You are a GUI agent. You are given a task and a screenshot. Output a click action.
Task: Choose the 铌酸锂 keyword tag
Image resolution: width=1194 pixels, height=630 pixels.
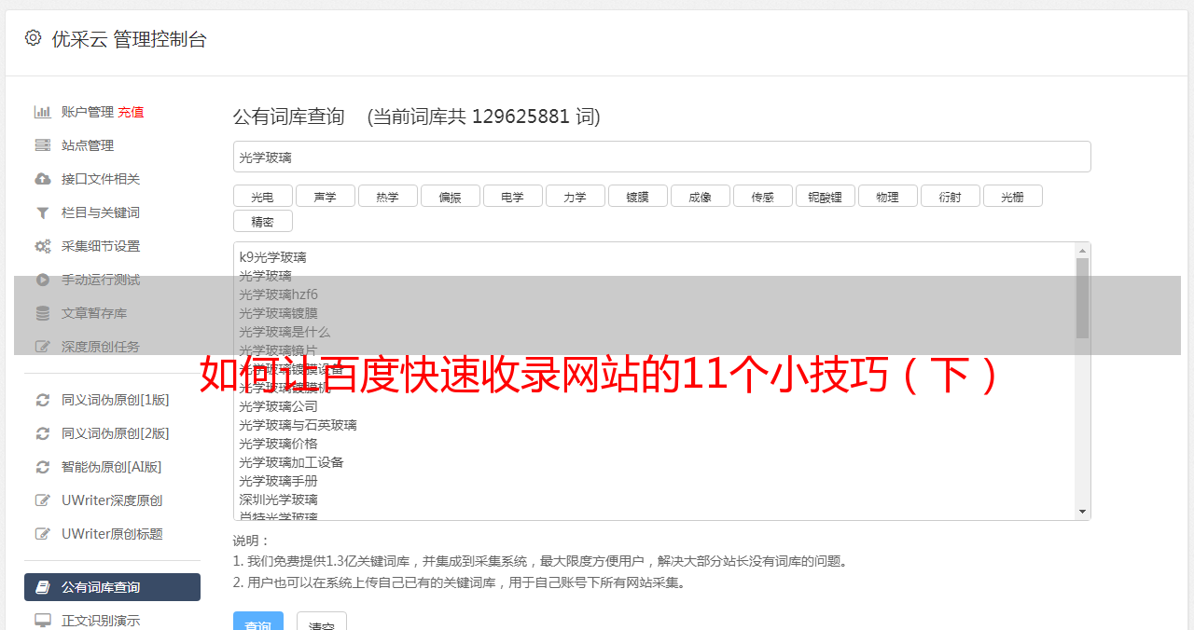tap(825, 196)
